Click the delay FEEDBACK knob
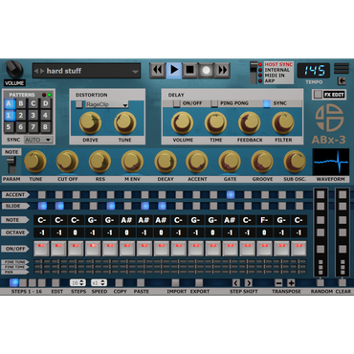Screen dimensions: 354x354 [x=249, y=122]
